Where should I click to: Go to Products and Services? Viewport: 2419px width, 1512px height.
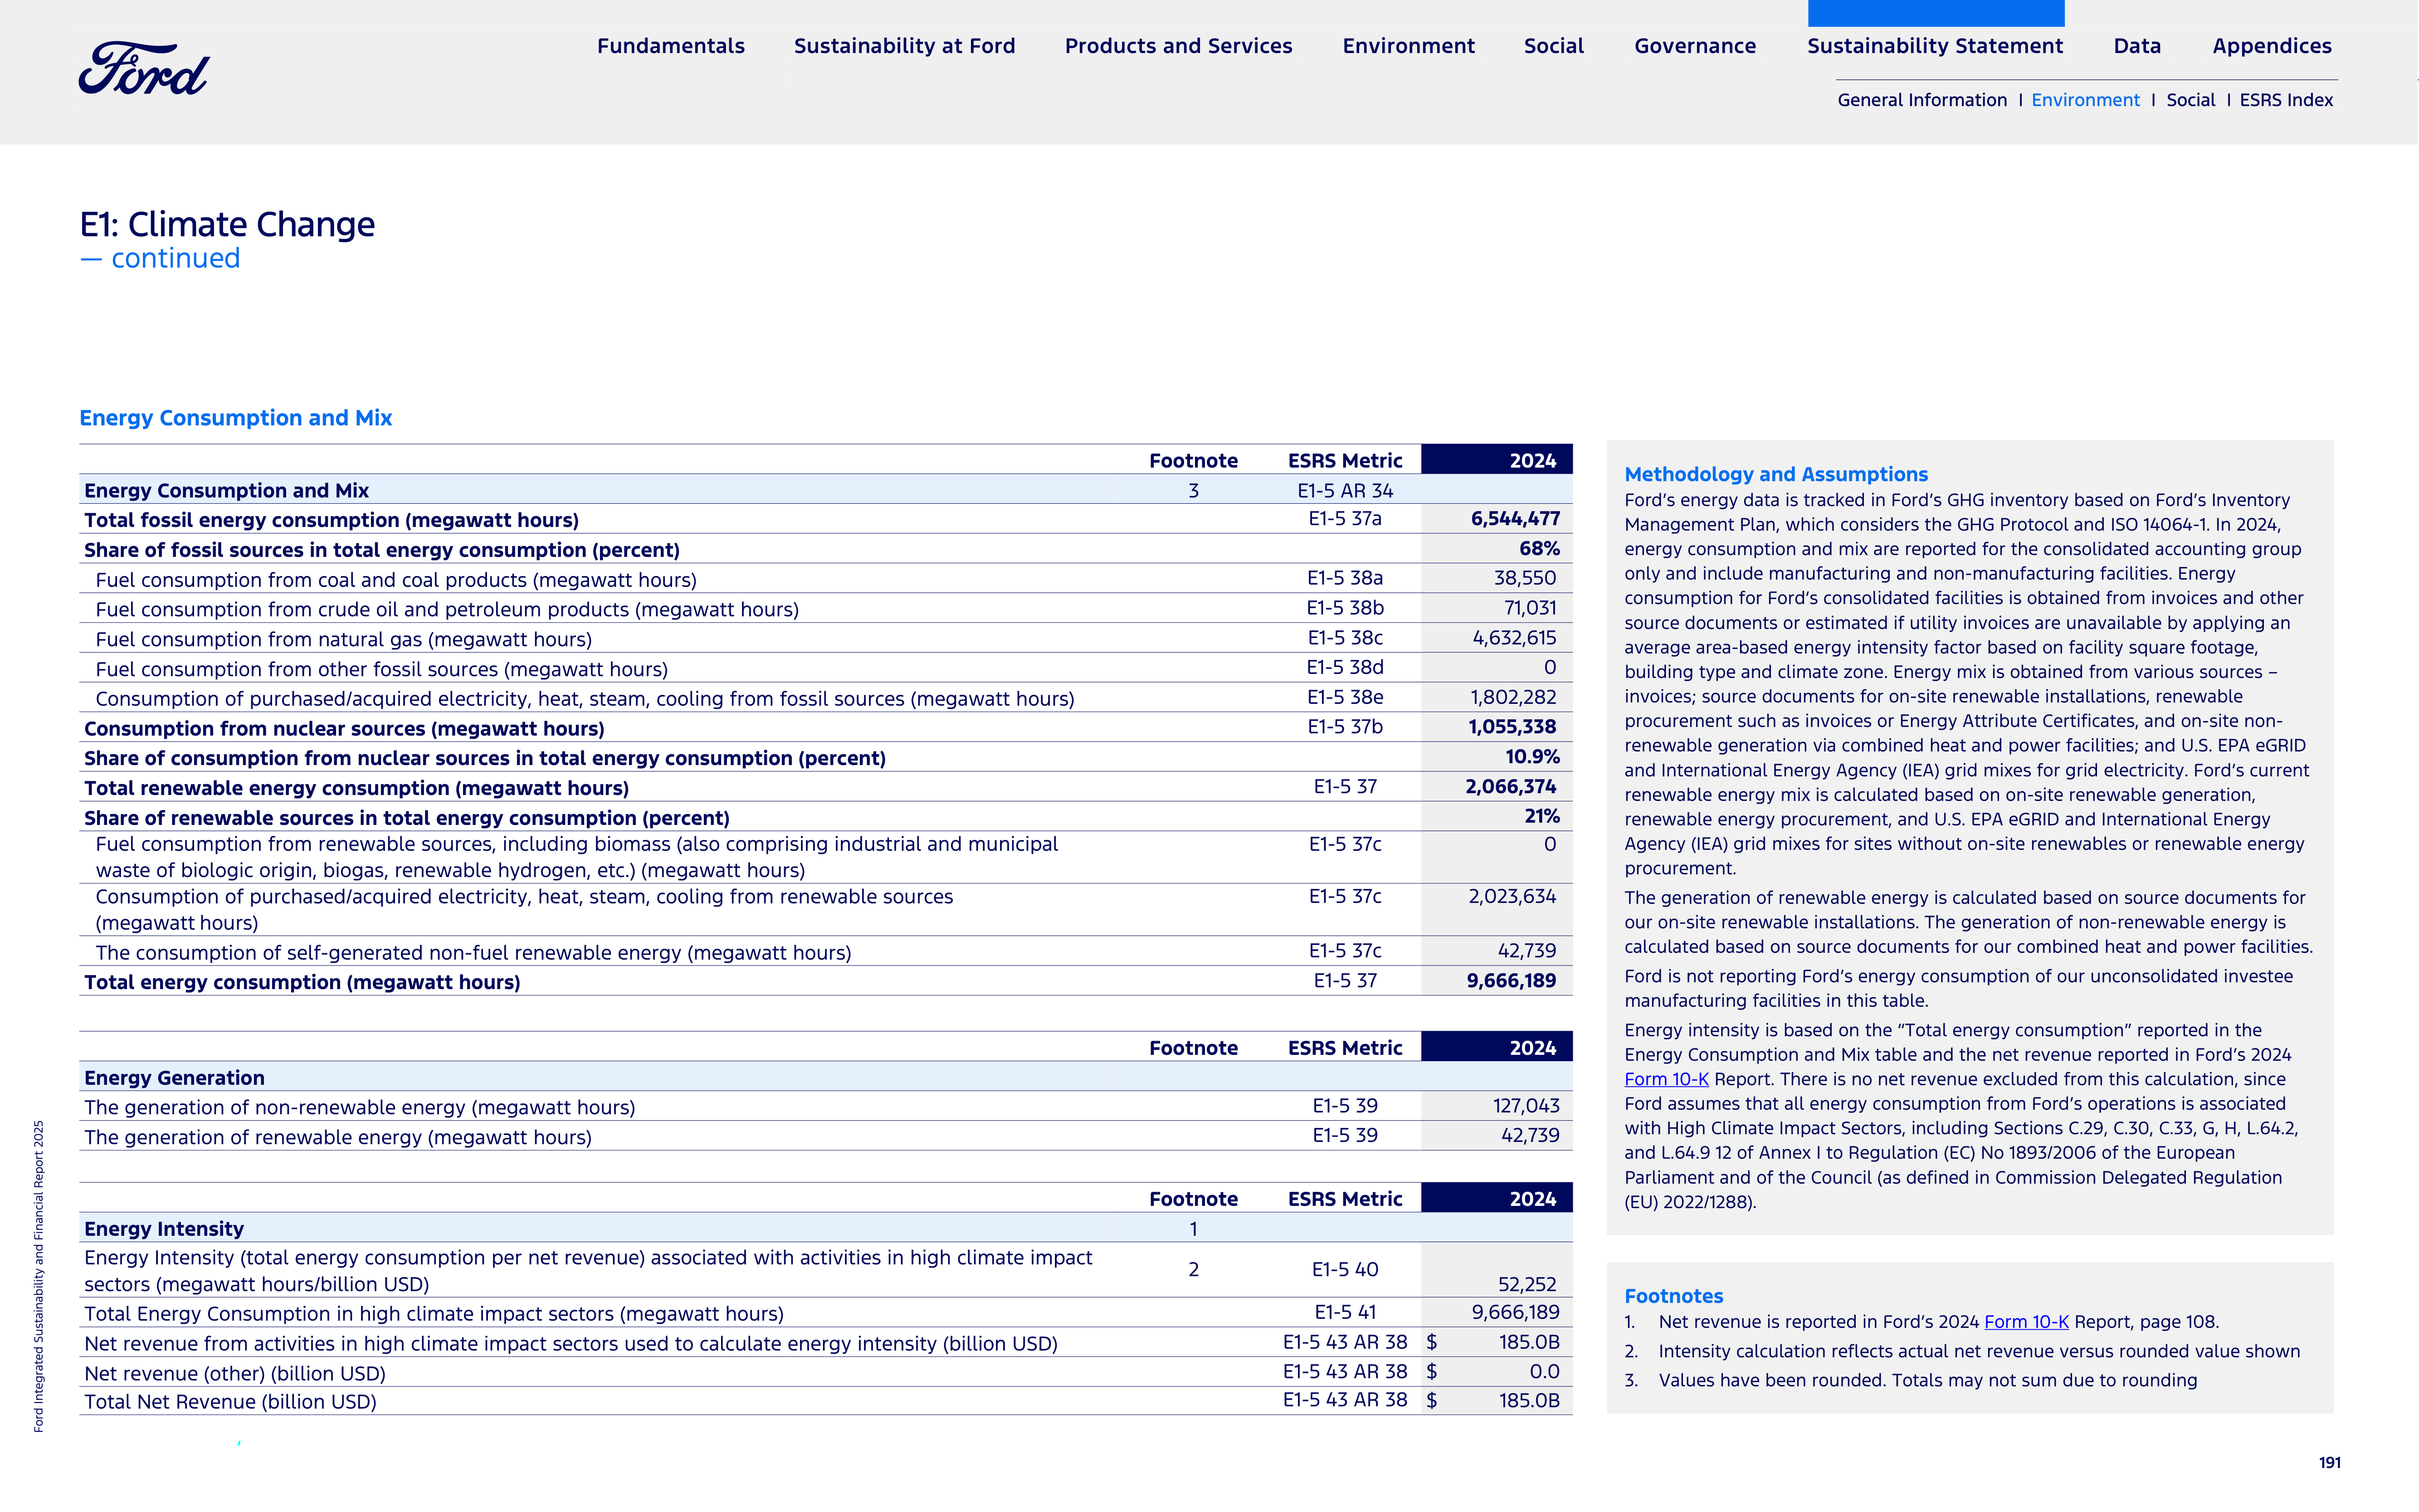pos(1178,46)
